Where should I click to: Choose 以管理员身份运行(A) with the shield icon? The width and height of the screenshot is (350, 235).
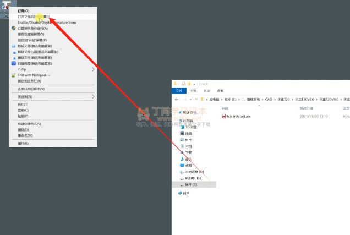pos(53,28)
